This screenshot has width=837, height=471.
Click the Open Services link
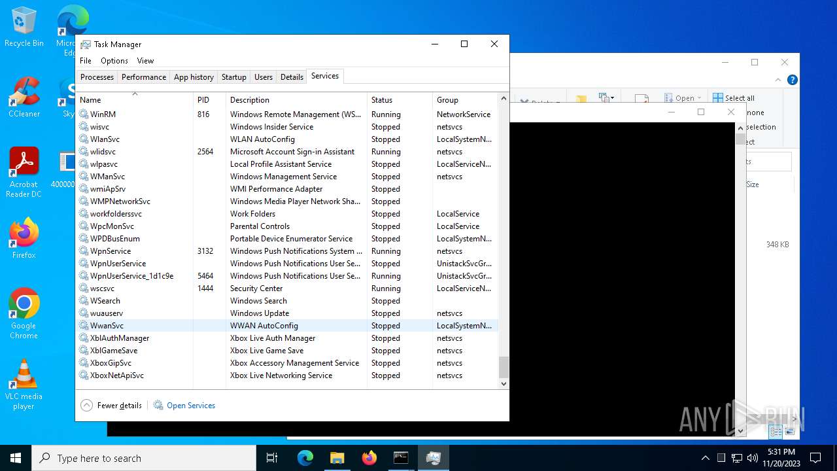pyautogui.click(x=191, y=406)
